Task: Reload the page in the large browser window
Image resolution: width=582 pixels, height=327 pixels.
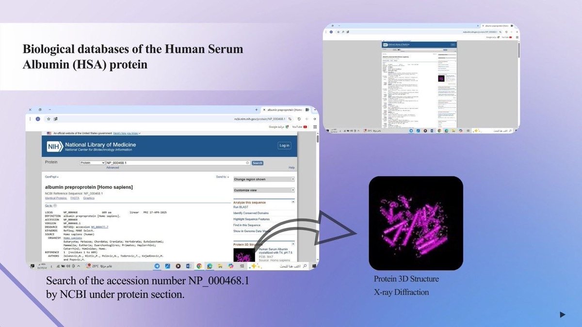Action: point(299,119)
